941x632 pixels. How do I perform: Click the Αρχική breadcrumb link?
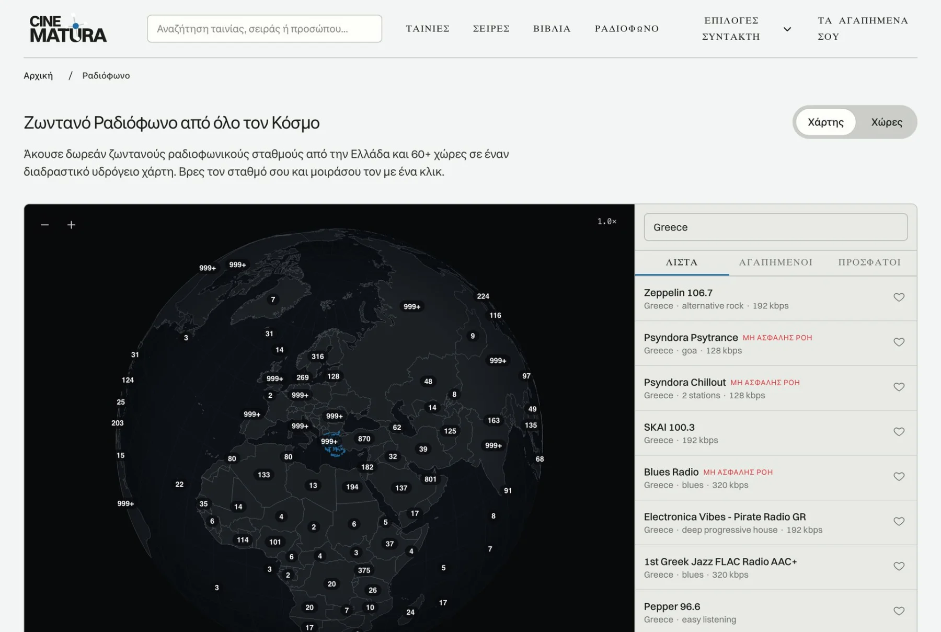pos(38,76)
